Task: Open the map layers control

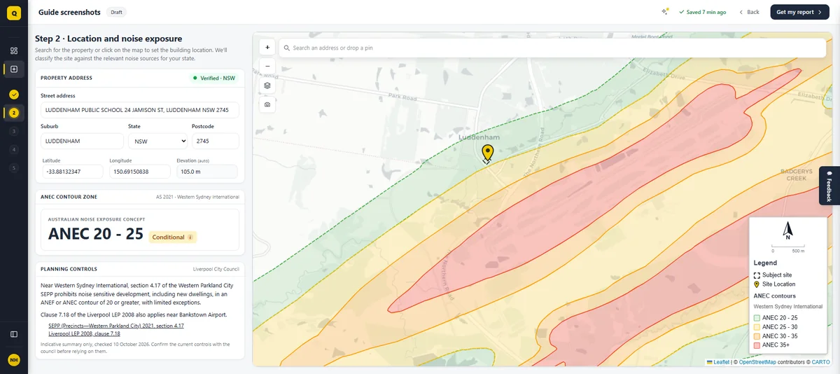Action: click(267, 85)
